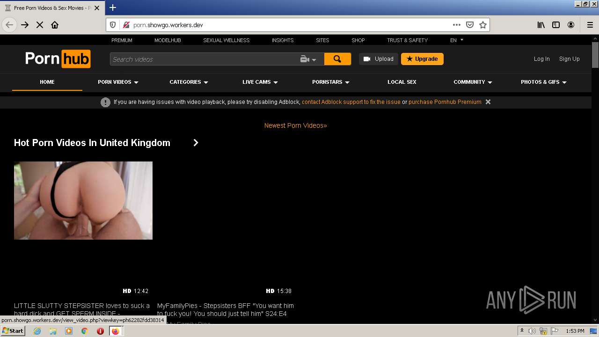Click the Upload button
The width and height of the screenshot is (599, 337).
point(379,59)
